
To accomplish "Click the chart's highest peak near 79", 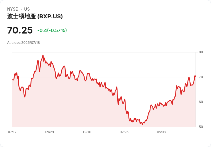I will 43,55.
